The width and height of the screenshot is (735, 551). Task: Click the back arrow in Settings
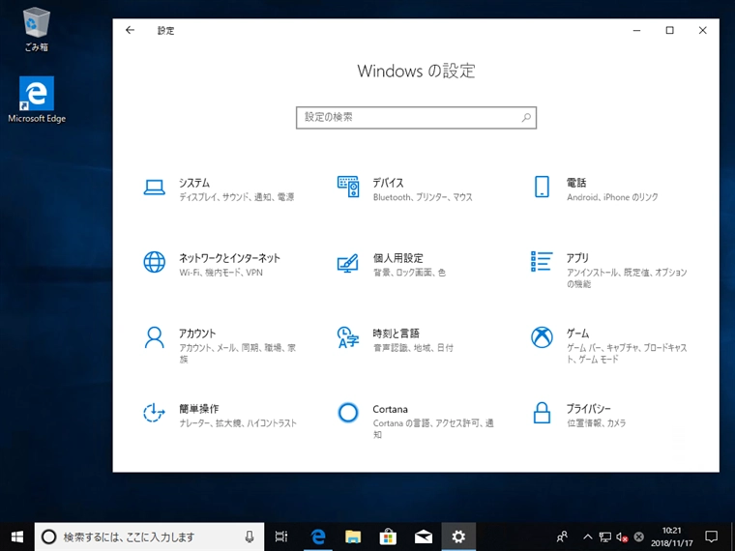pyautogui.click(x=130, y=31)
